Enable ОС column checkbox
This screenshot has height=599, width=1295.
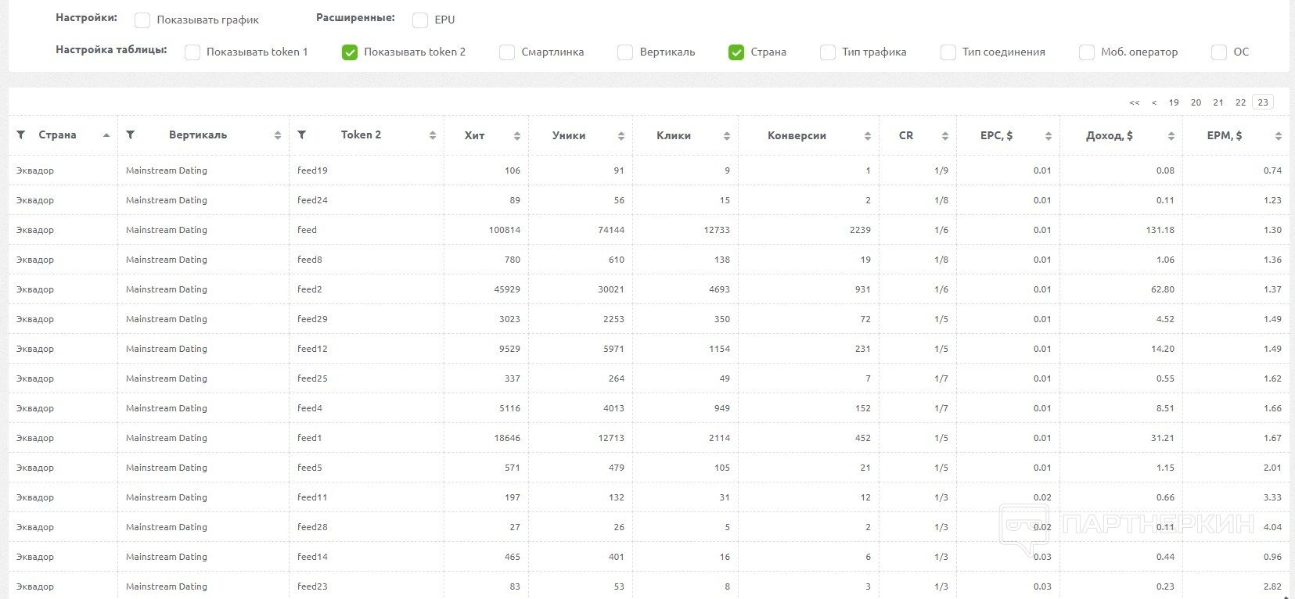click(1219, 52)
